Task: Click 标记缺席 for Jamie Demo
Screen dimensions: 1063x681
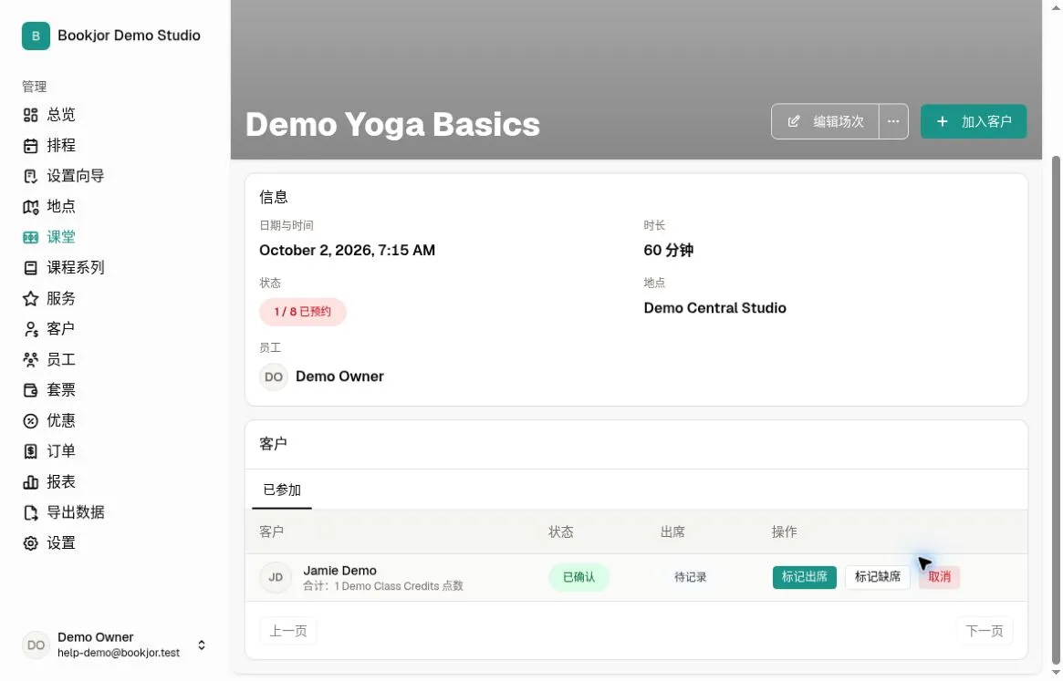Action: (x=877, y=577)
